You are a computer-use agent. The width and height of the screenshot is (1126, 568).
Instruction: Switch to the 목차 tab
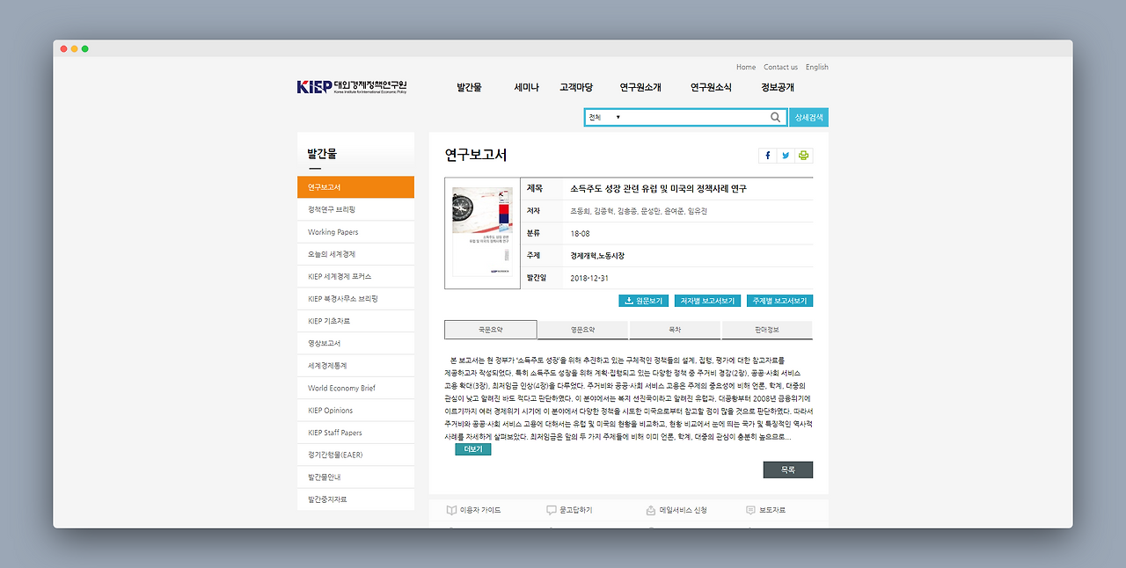click(x=675, y=330)
